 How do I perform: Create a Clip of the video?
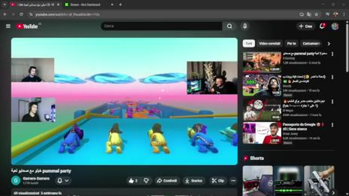point(218,181)
